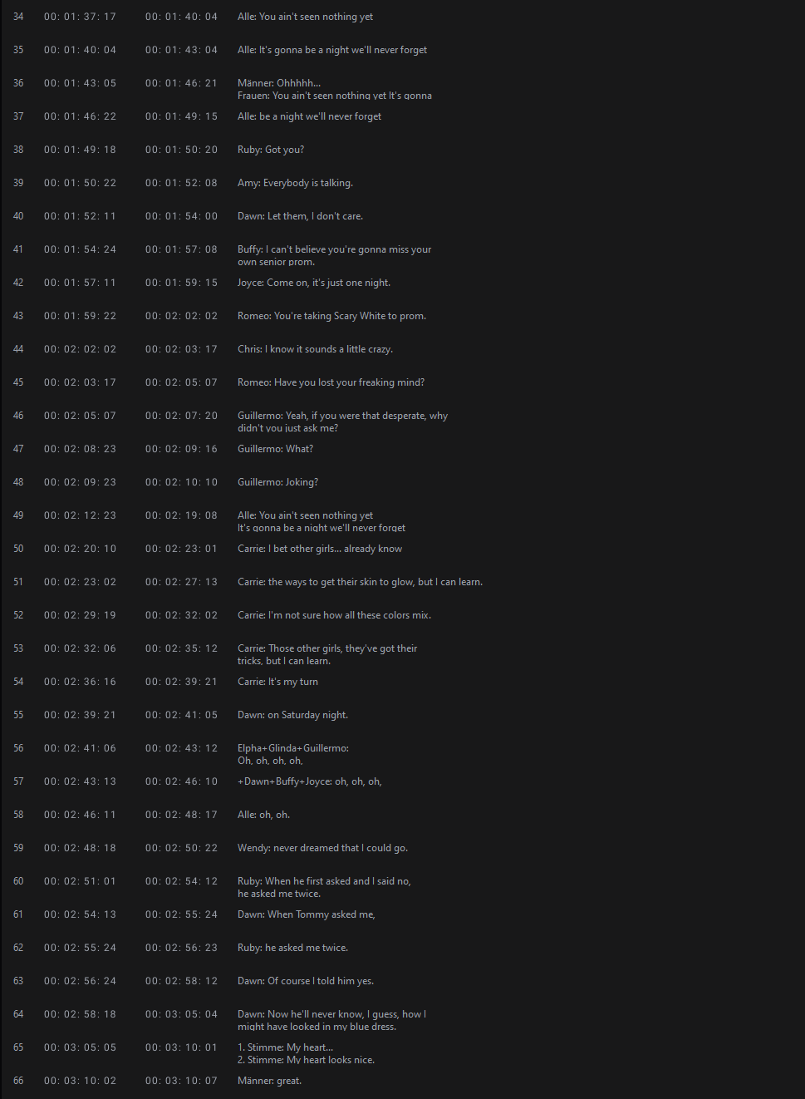Select subtitle row number 60

tap(18, 881)
